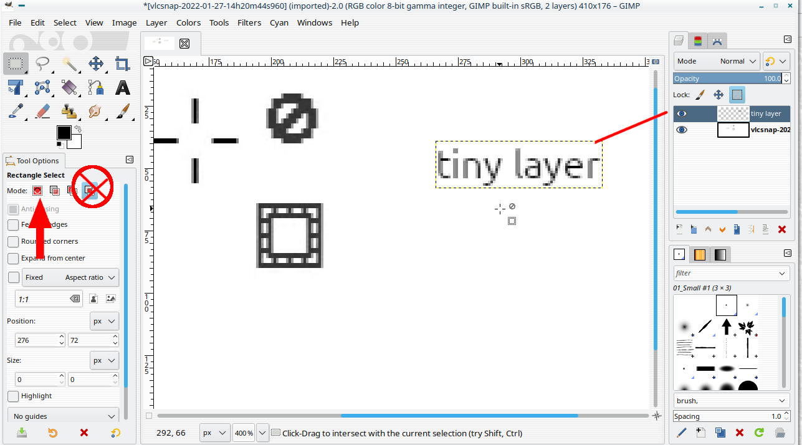Screen dimensions: 802x445
Task: Select the Paths tool
Action: click(96, 87)
